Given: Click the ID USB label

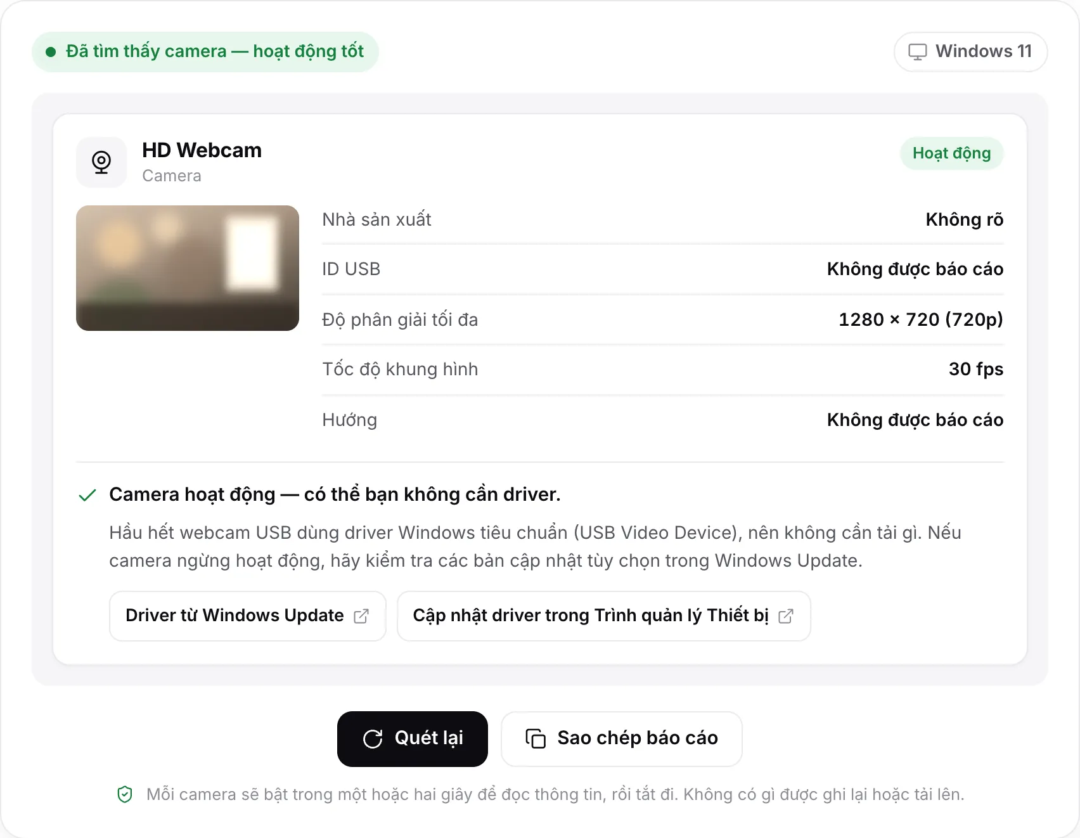Looking at the screenshot, I should 351,269.
